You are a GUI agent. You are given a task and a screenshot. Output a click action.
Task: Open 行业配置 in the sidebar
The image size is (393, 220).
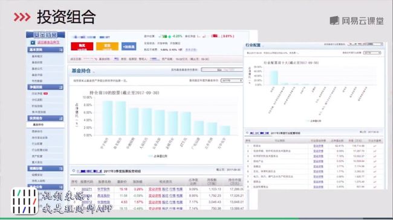coord(37,143)
